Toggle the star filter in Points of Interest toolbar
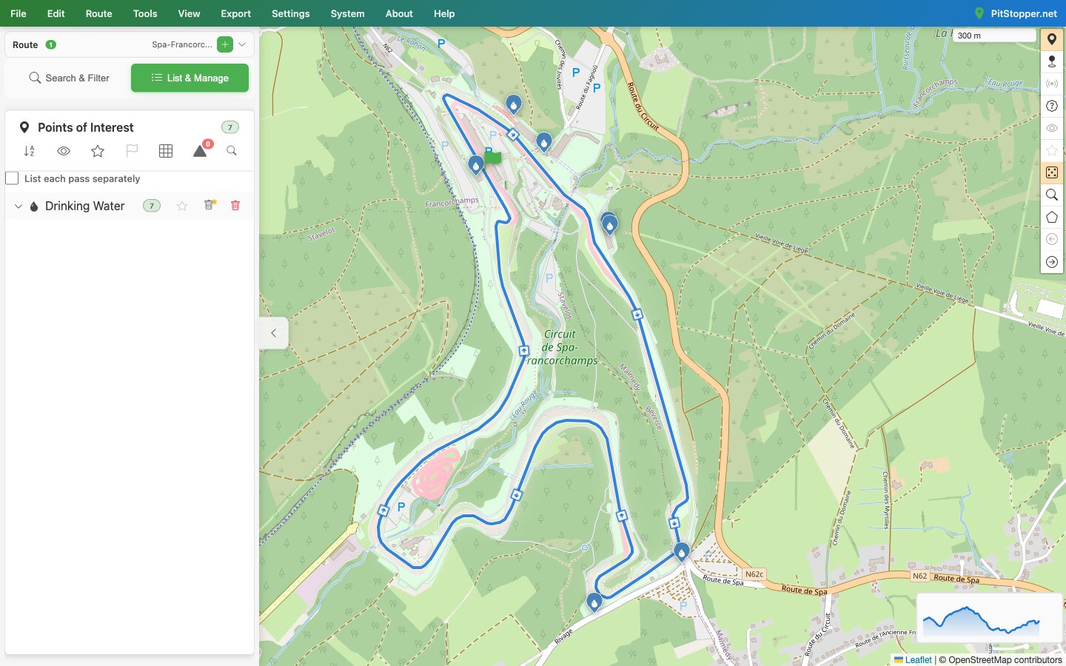Image resolution: width=1066 pixels, height=666 pixels. pyautogui.click(x=98, y=151)
